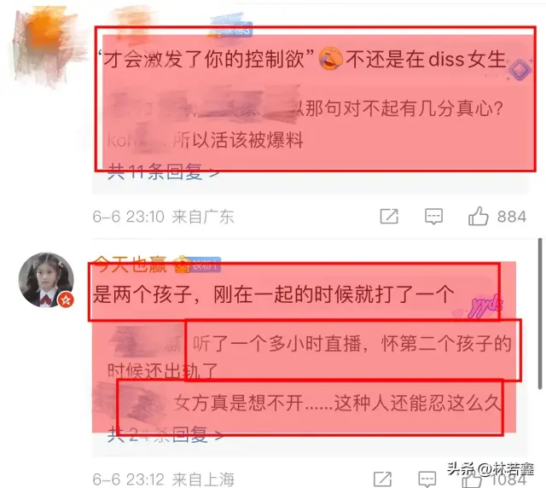Open replies for the Guangdong comment

(433, 217)
